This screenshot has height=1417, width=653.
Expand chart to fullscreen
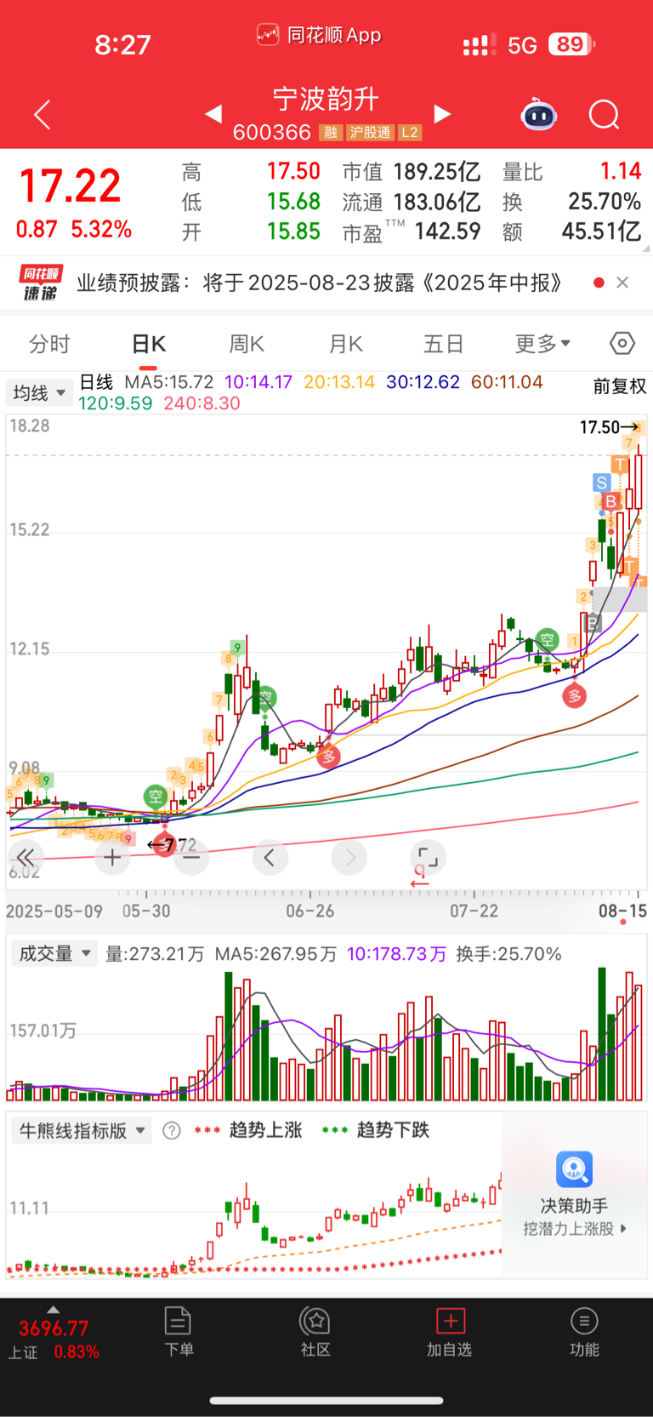coord(428,857)
